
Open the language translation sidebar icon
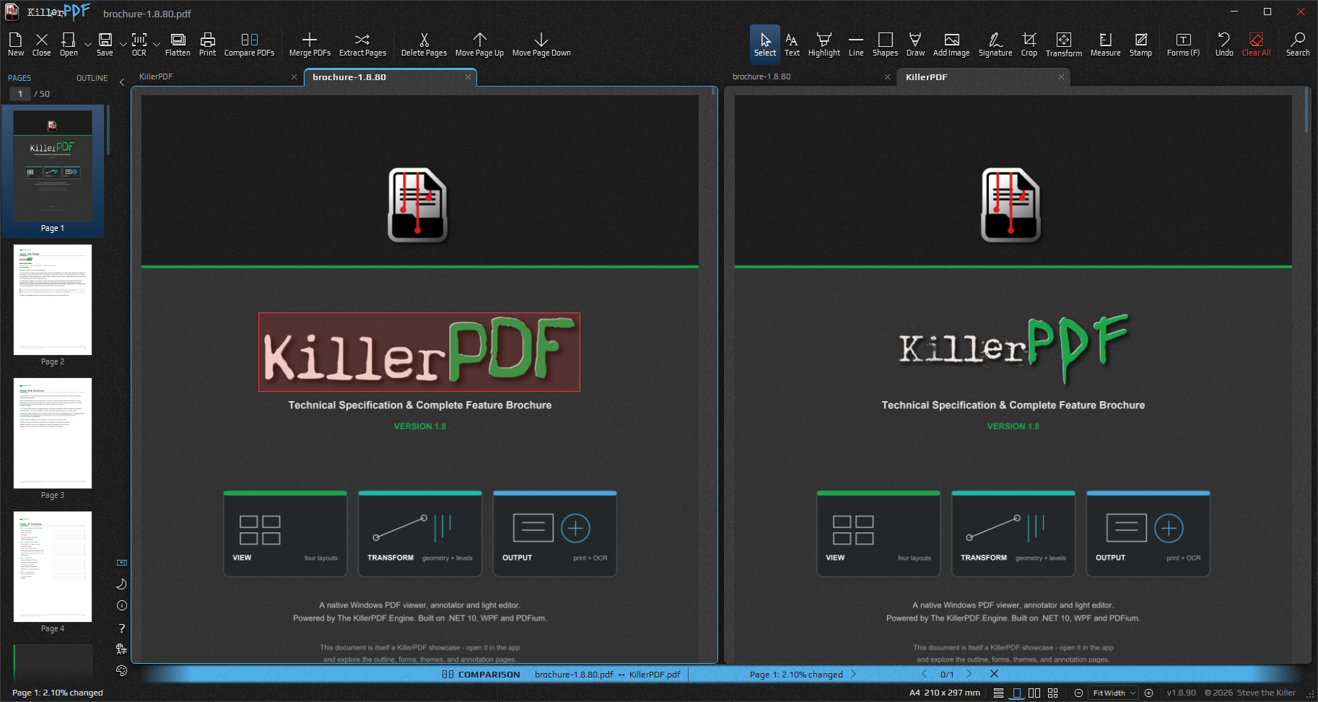[x=121, y=649]
